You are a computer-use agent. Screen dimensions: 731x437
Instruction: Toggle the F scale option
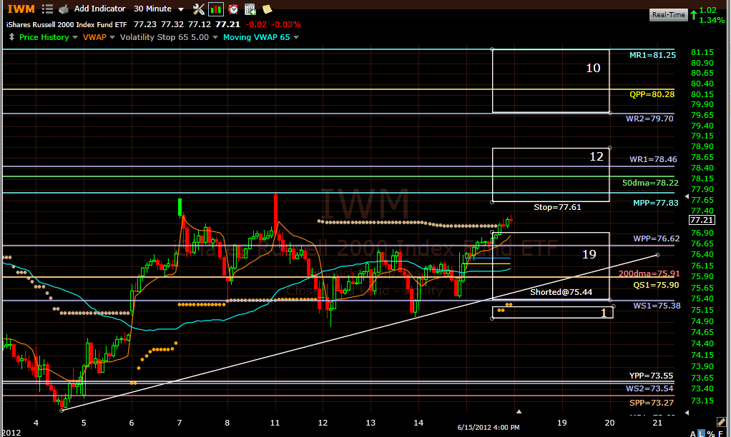721,433
